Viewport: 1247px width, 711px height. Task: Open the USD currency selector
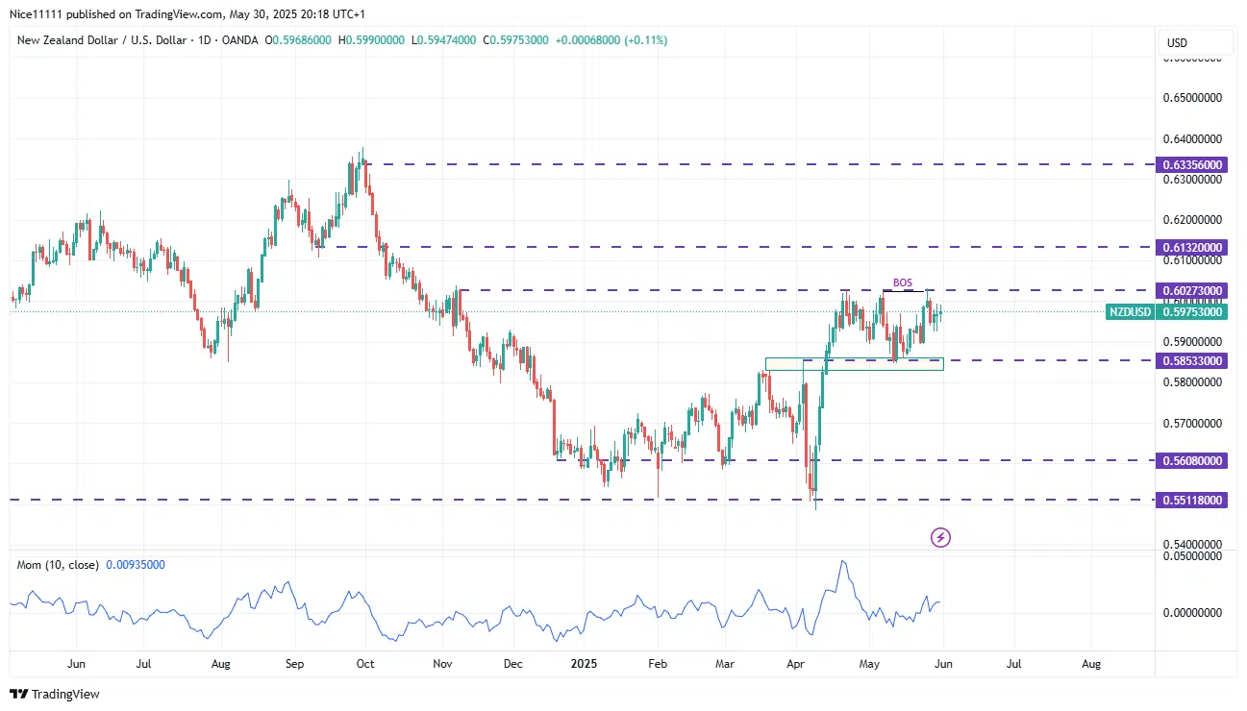click(1197, 42)
